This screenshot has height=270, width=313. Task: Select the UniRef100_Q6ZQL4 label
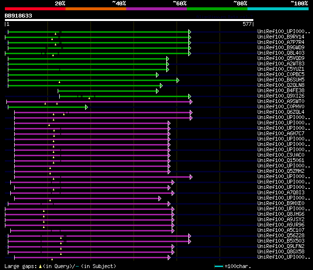[281, 112]
